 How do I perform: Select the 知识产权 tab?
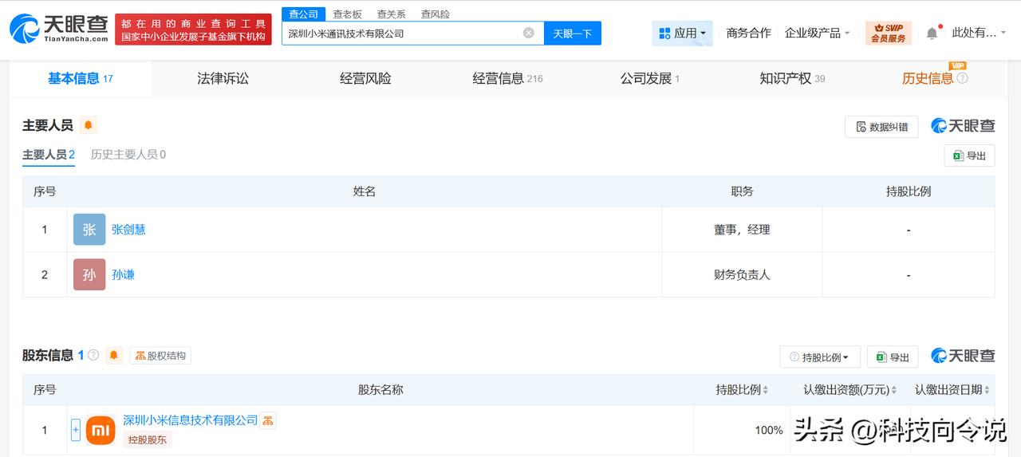pyautogui.click(x=792, y=78)
